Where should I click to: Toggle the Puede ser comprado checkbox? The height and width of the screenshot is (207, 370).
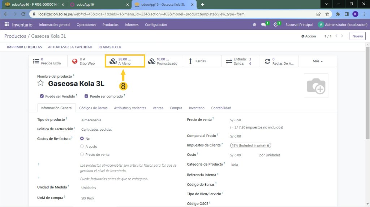click(87, 96)
